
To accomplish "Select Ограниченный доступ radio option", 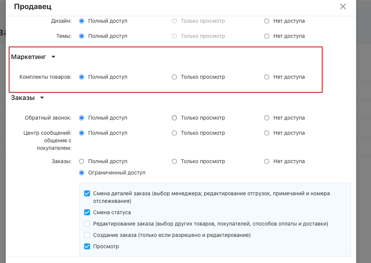I will point(82,173).
